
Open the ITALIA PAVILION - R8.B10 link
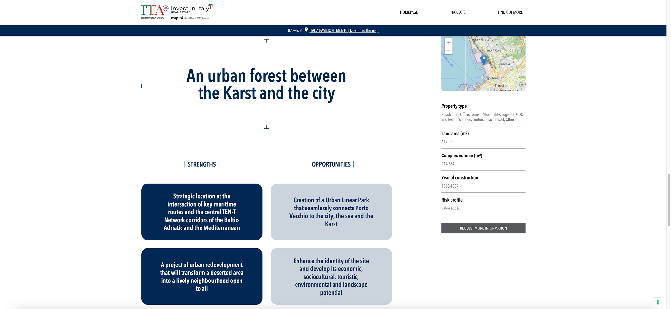click(328, 31)
